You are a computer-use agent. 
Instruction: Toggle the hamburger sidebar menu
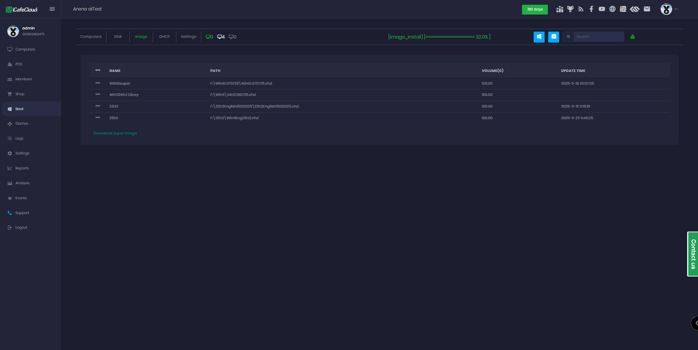[x=52, y=9]
